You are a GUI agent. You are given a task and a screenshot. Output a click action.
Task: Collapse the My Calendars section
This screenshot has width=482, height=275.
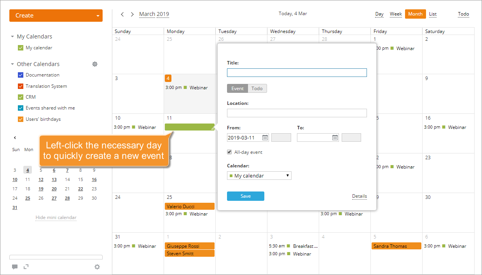[12, 36]
